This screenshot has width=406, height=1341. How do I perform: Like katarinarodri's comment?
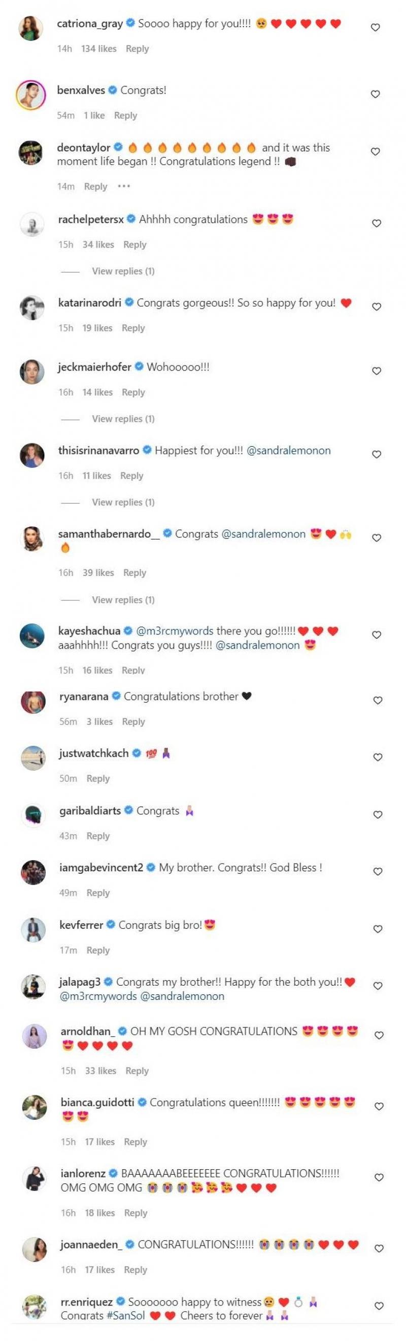click(x=377, y=307)
